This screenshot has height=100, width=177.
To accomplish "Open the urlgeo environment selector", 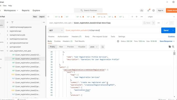I will [161, 17].
